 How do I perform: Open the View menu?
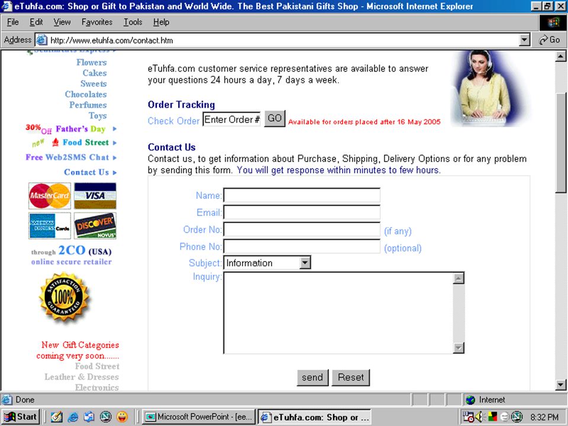62,22
